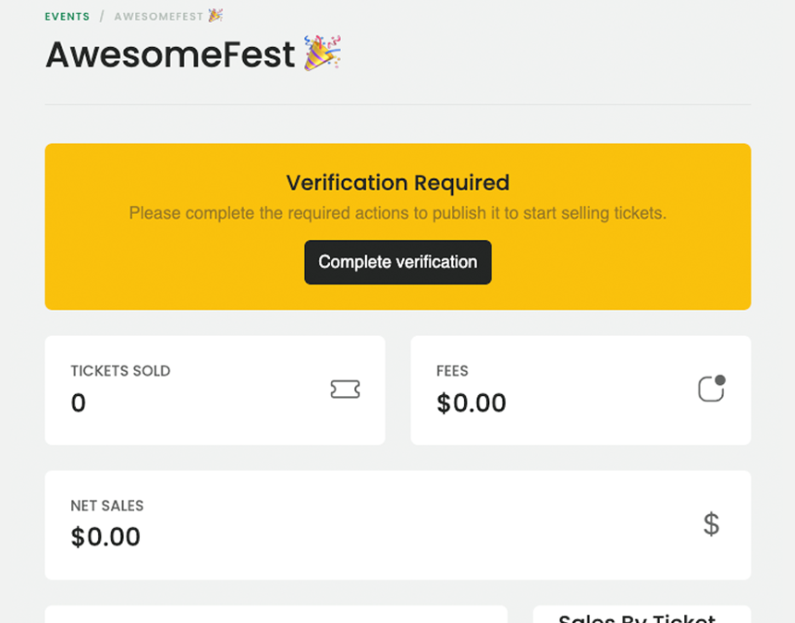Image resolution: width=795 pixels, height=623 pixels.
Task: Click the ticket icon in Tickets Sold card
Action: (x=346, y=389)
